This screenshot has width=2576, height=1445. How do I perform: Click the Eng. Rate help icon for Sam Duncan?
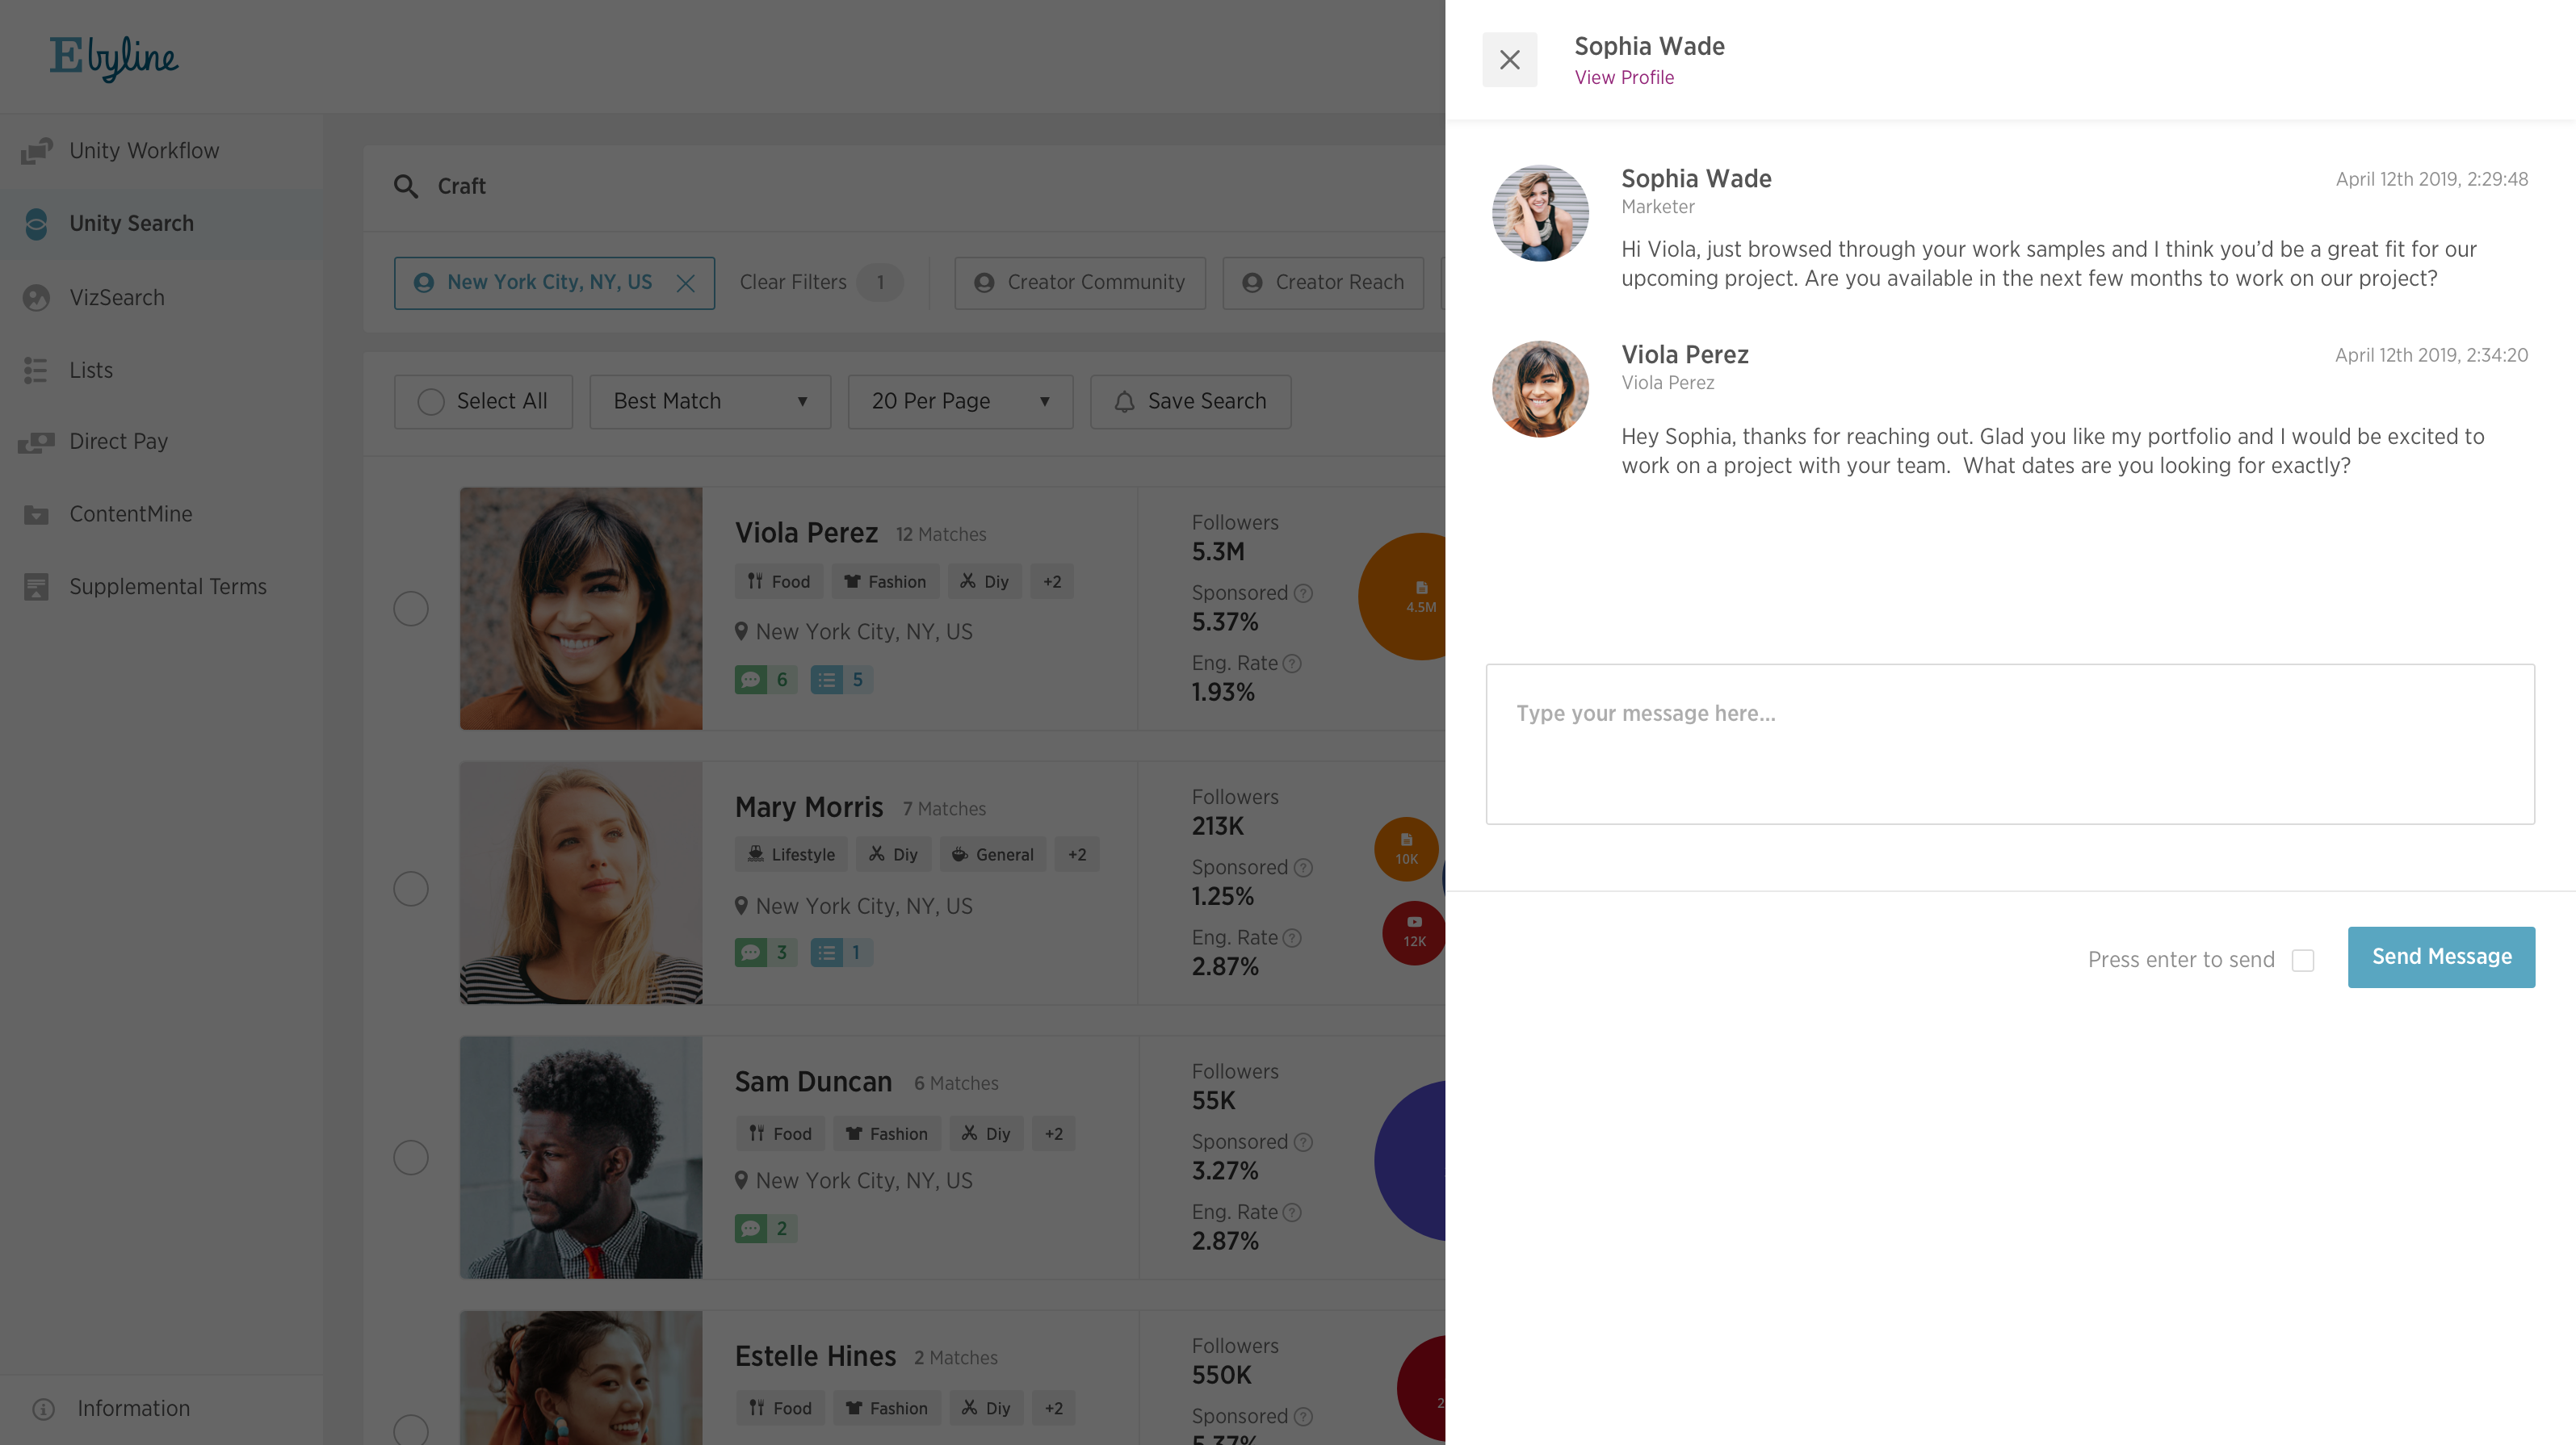[1292, 1213]
